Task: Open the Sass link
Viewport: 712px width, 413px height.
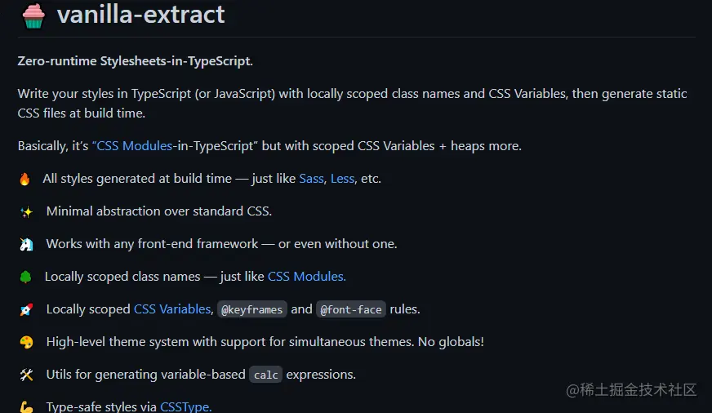Action: click(x=311, y=178)
